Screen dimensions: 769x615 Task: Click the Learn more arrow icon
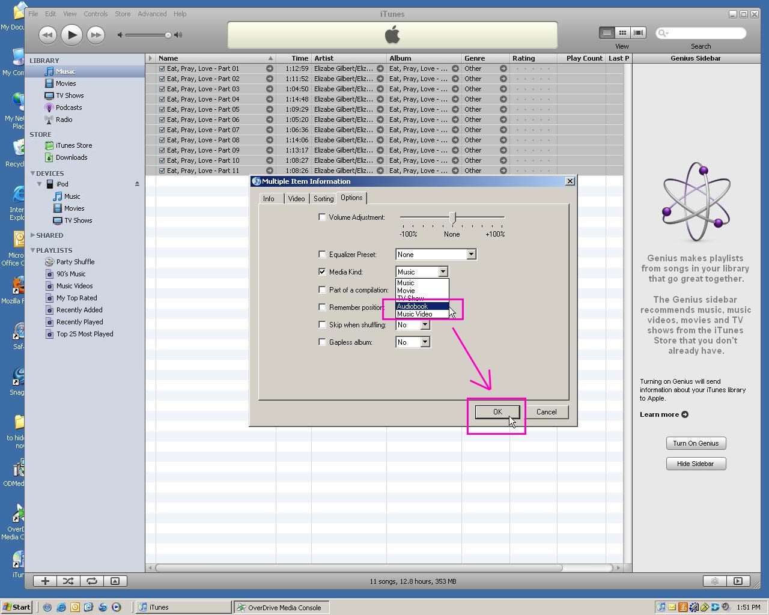click(685, 414)
